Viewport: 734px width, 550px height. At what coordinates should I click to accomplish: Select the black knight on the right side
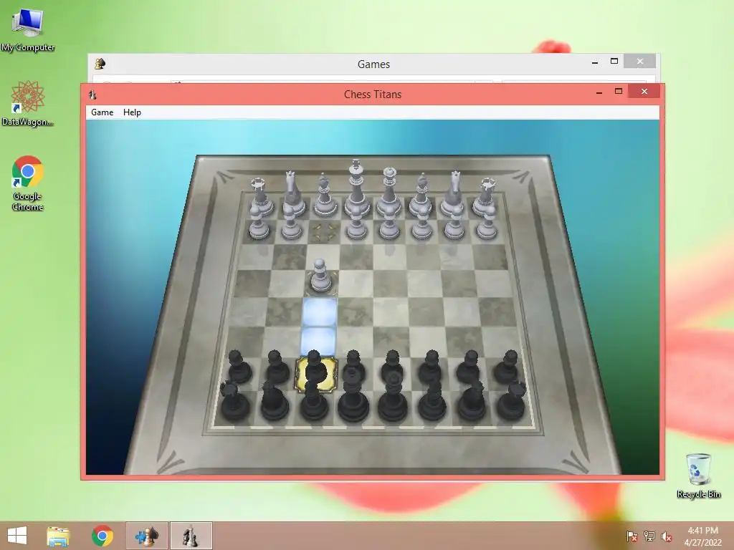[472, 401]
